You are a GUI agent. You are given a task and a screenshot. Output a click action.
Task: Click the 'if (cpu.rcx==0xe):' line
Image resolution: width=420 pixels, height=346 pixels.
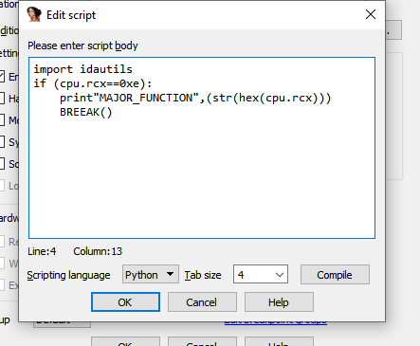tap(93, 83)
